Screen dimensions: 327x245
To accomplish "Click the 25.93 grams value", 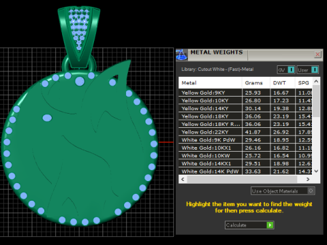I will click(x=253, y=93).
